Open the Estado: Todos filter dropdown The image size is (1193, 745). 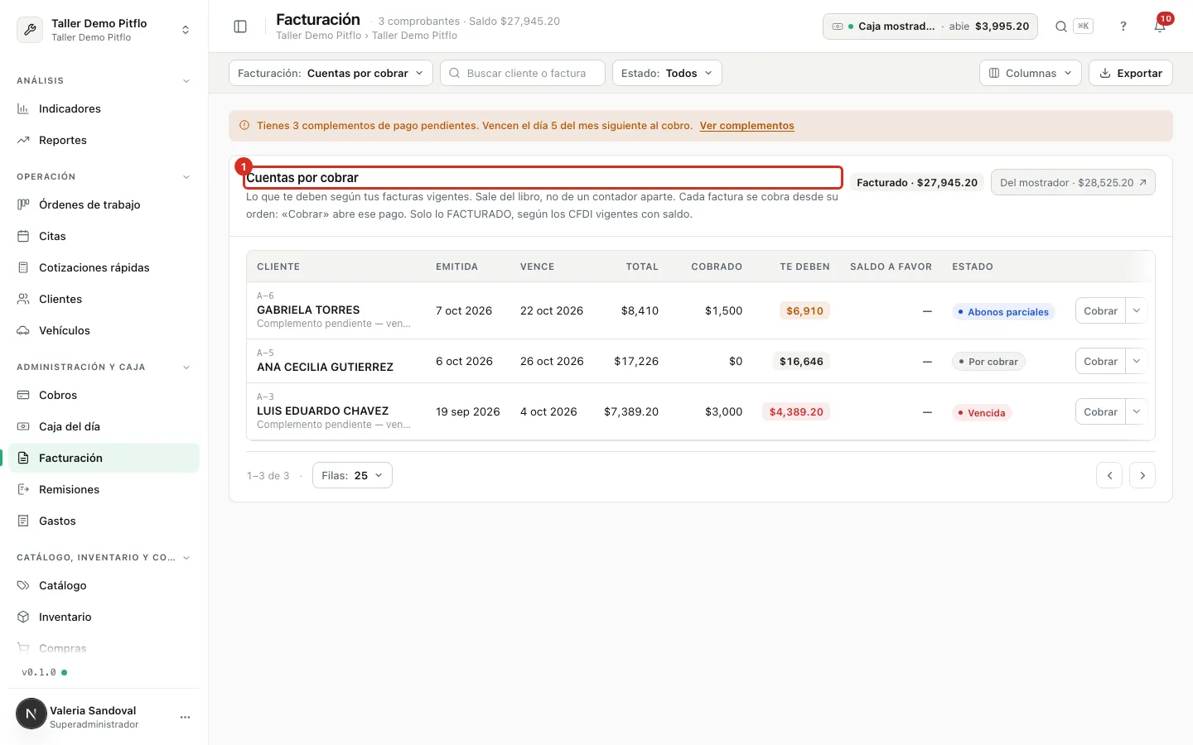[x=667, y=73]
